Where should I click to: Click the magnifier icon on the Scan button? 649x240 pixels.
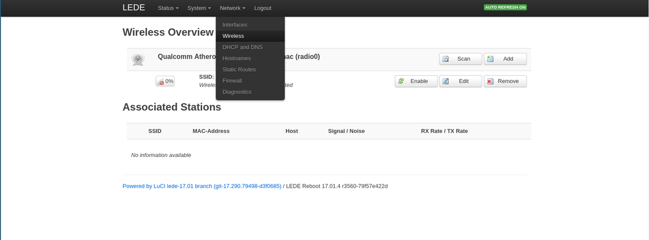[446, 59]
